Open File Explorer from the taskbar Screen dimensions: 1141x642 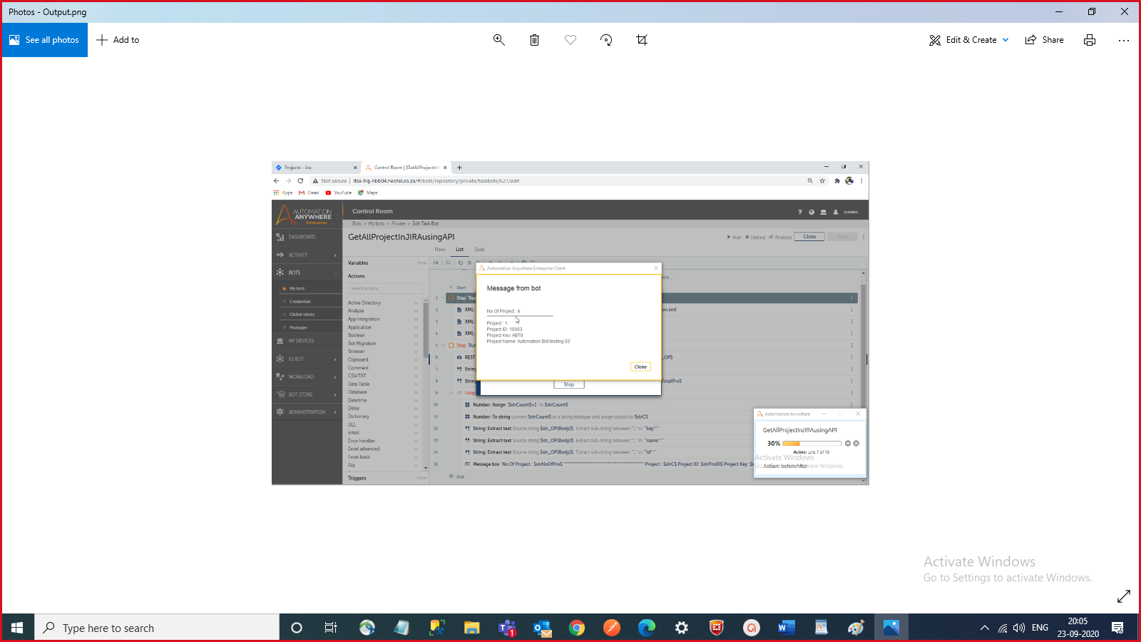[x=471, y=628]
